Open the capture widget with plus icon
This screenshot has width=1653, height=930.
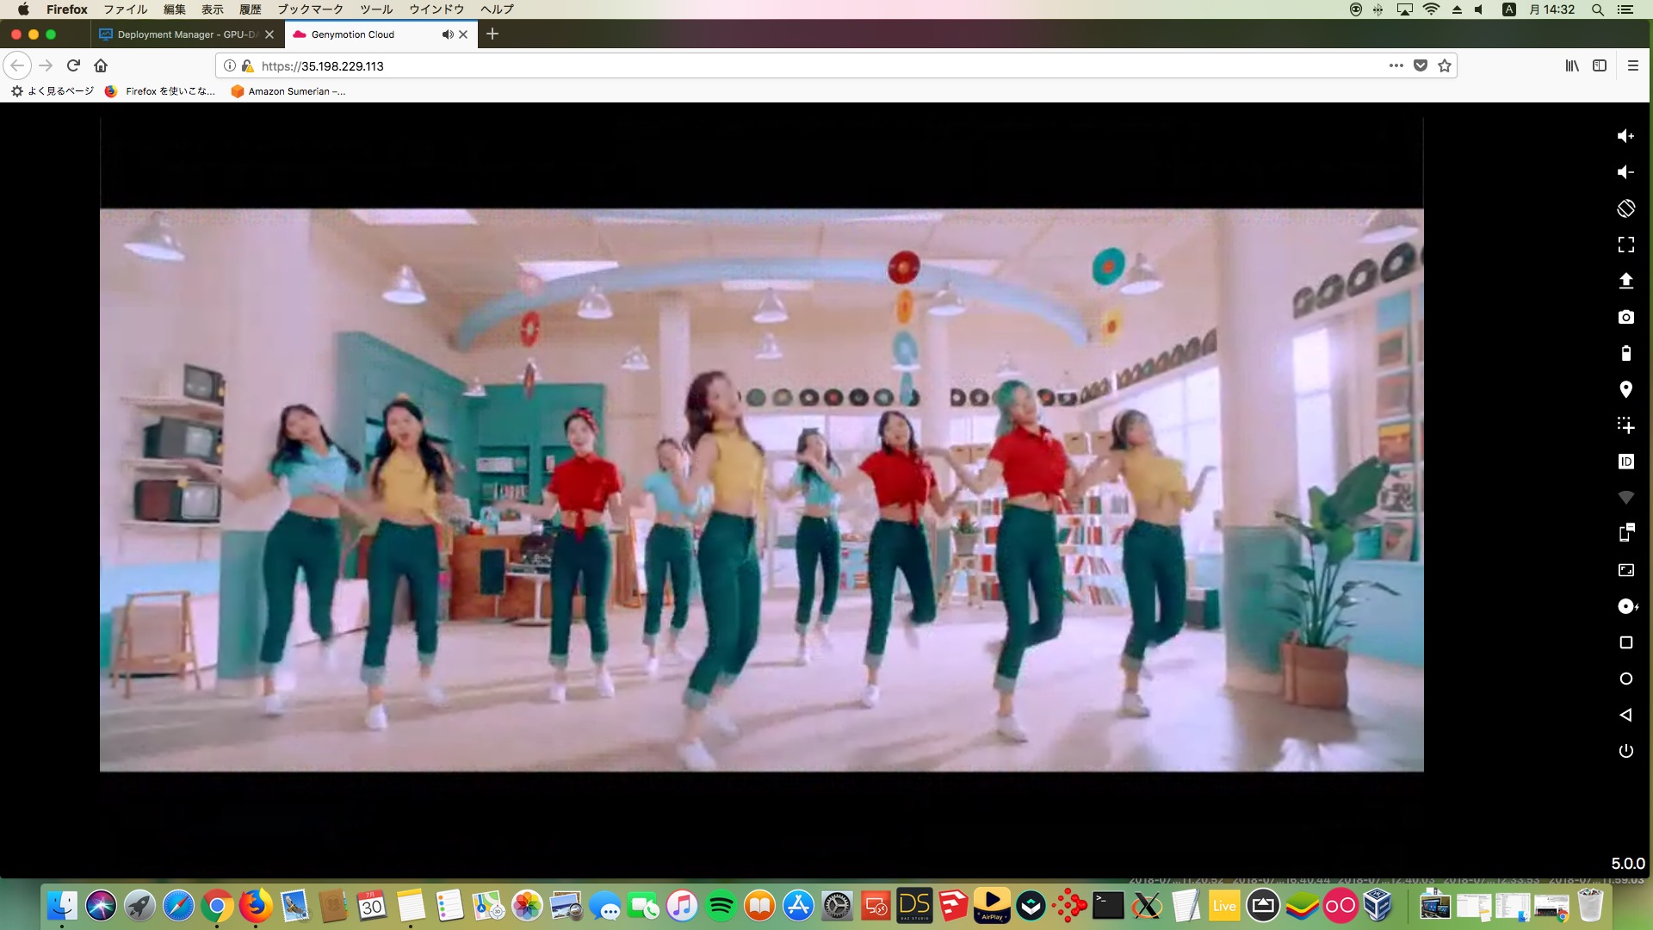(1625, 425)
